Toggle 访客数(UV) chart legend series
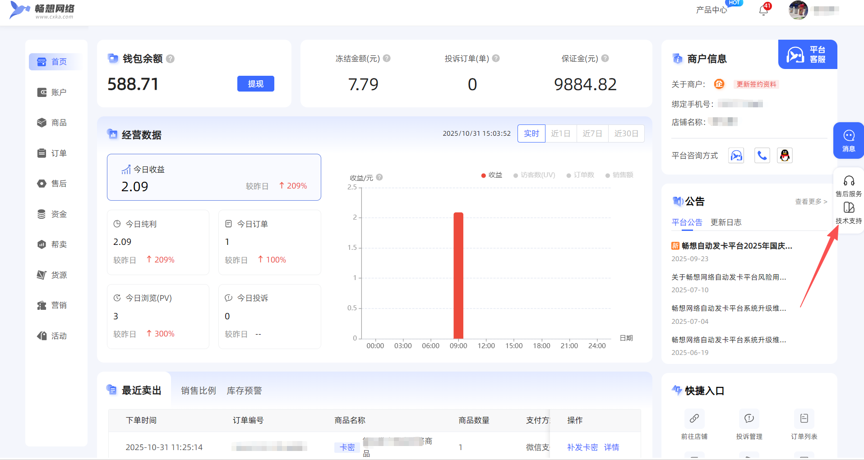The image size is (864, 460). tap(534, 175)
